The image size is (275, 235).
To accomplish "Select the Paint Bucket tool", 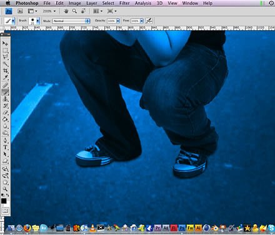I will pyautogui.click(x=5, y=120).
